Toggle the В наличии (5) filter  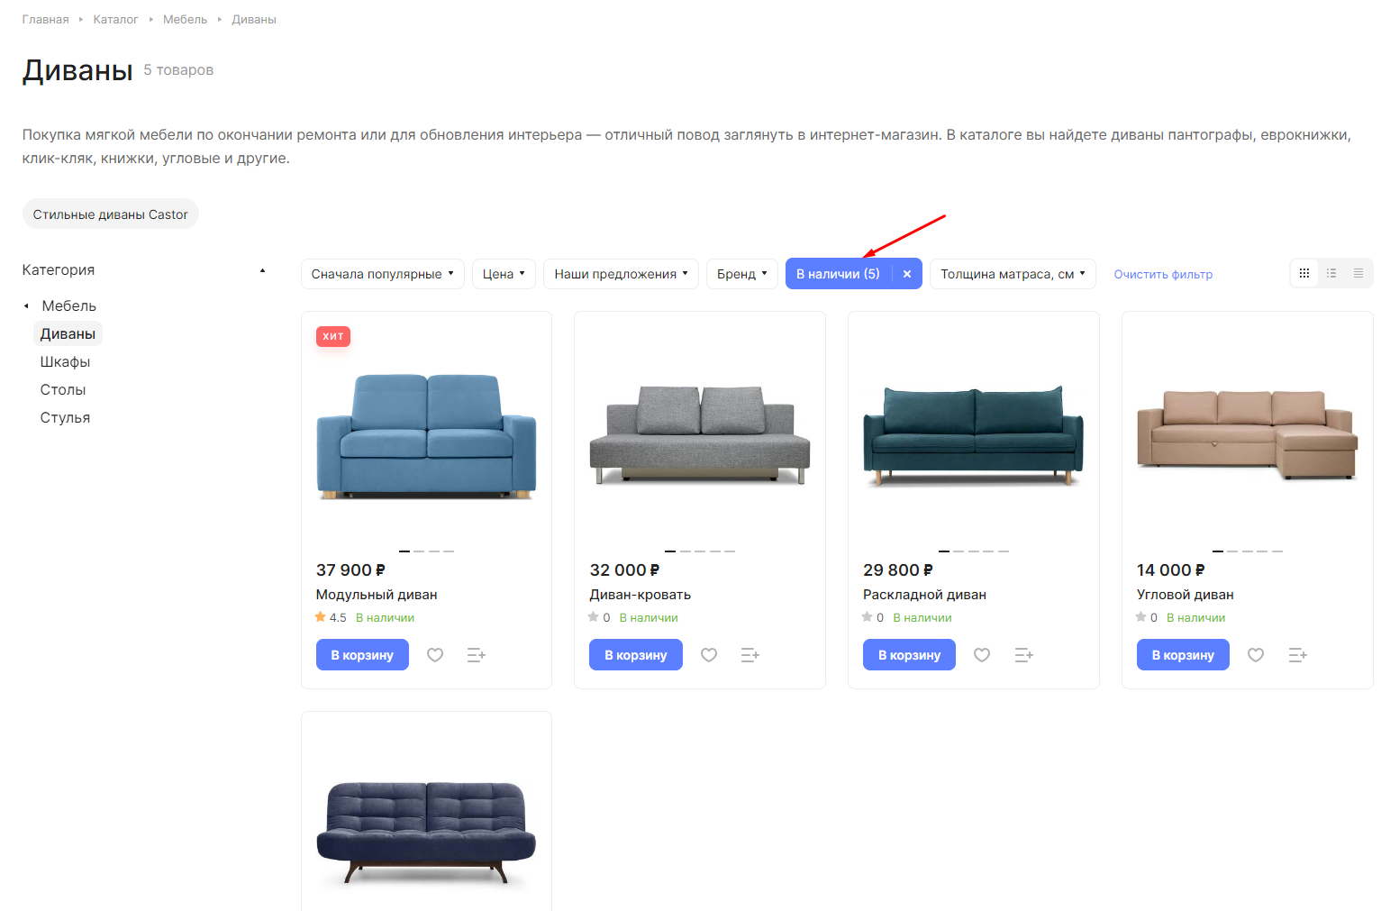[x=838, y=274]
